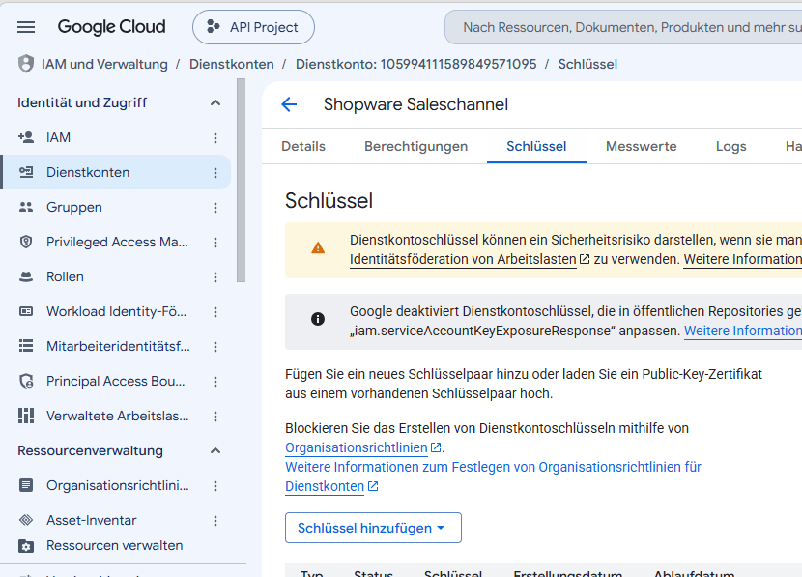Open the hamburger navigation menu

pos(26,27)
